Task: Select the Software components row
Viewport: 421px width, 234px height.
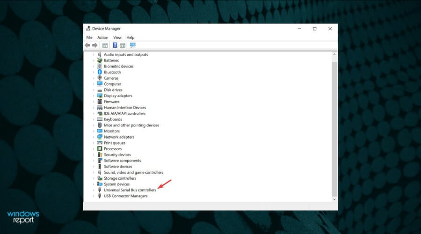Action: point(123,161)
